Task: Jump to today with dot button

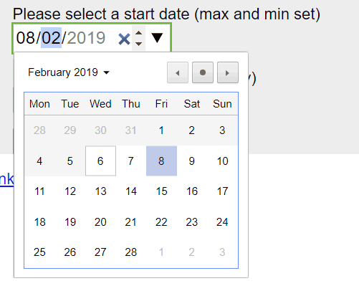Action: (203, 72)
